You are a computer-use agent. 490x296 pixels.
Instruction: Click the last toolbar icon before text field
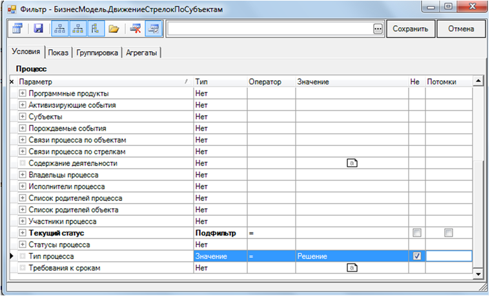coord(153,29)
